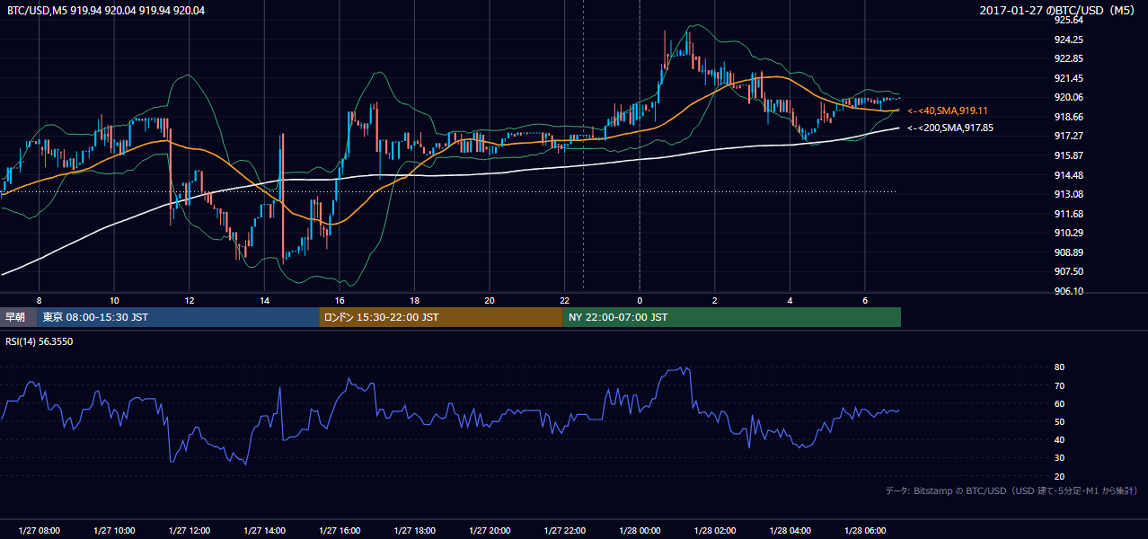Click the date label 1/28 04:00

click(790, 530)
